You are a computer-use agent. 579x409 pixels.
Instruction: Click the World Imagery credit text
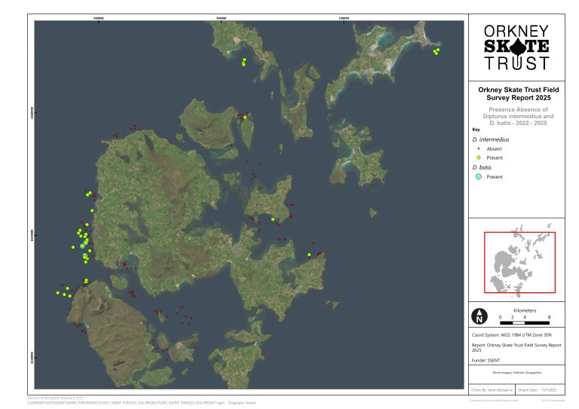(516, 373)
